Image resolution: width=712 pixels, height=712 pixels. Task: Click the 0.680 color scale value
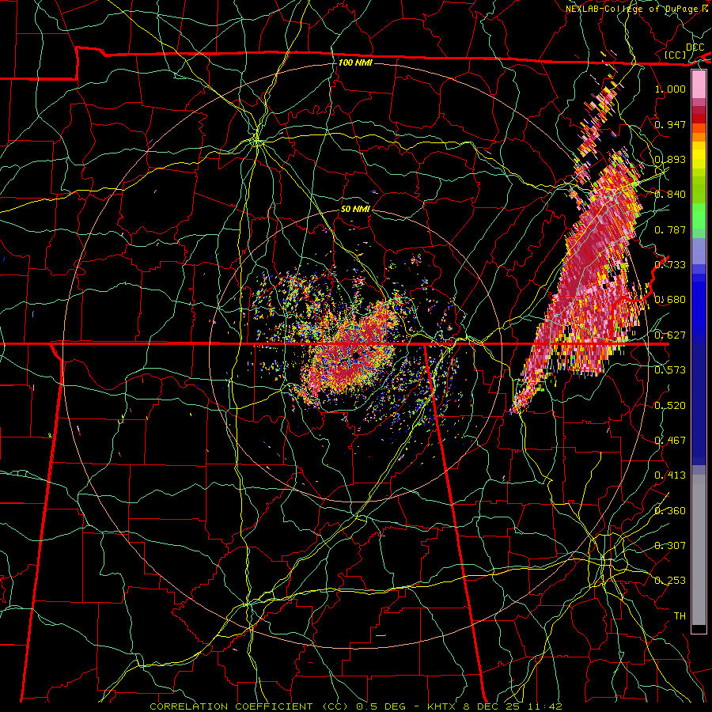click(670, 300)
